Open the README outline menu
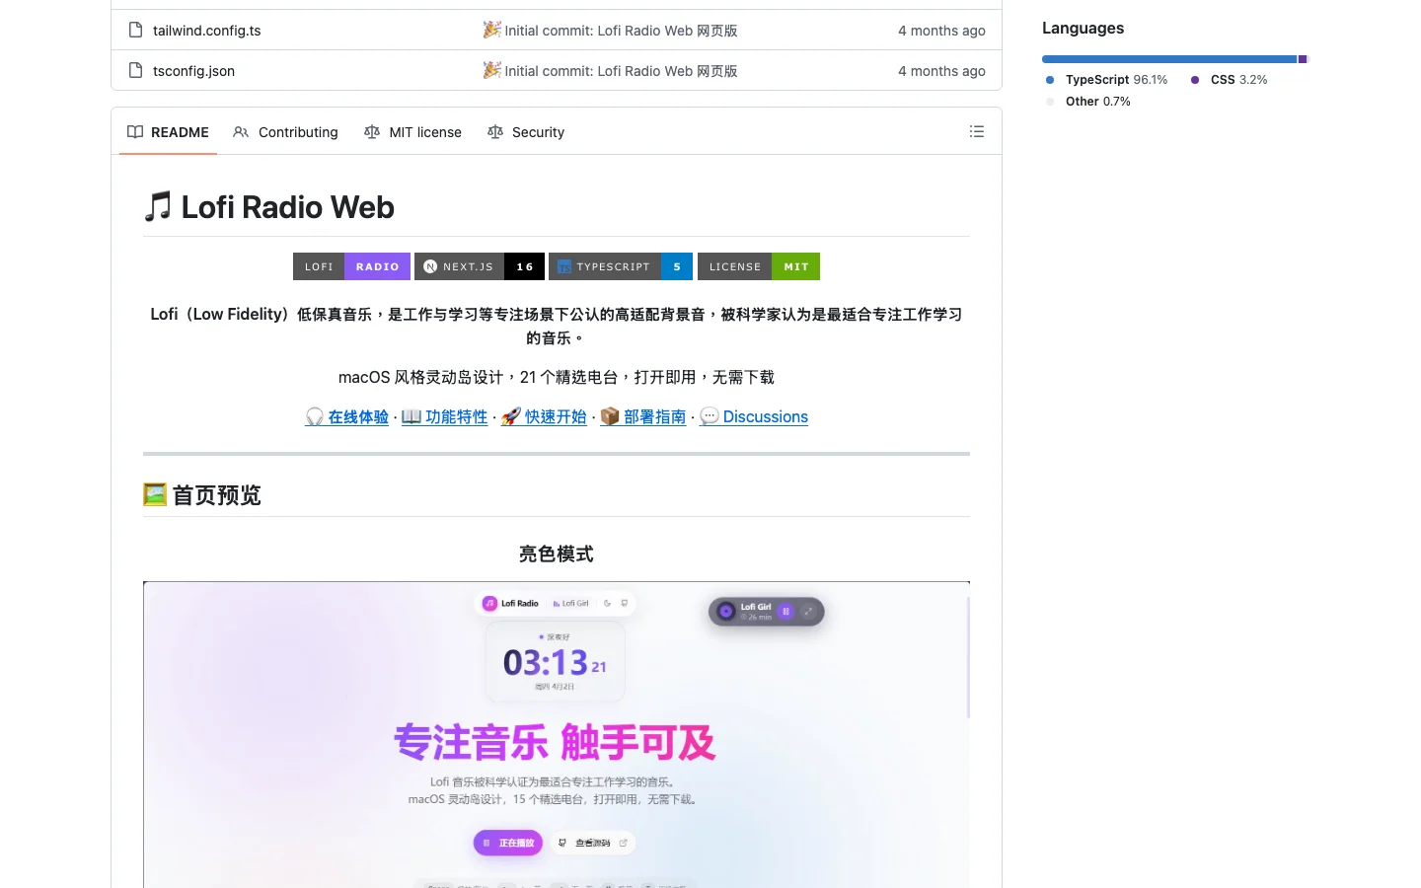Viewport: 1421px width, 888px height. [977, 131]
